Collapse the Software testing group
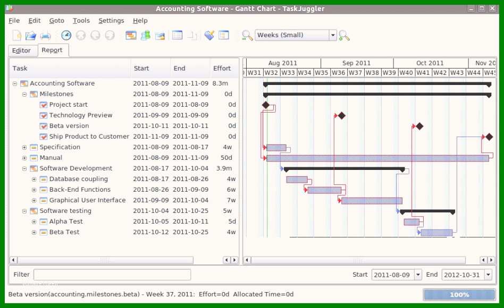Image resolution: width=504 pixels, height=308 pixels. [x=24, y=211]
